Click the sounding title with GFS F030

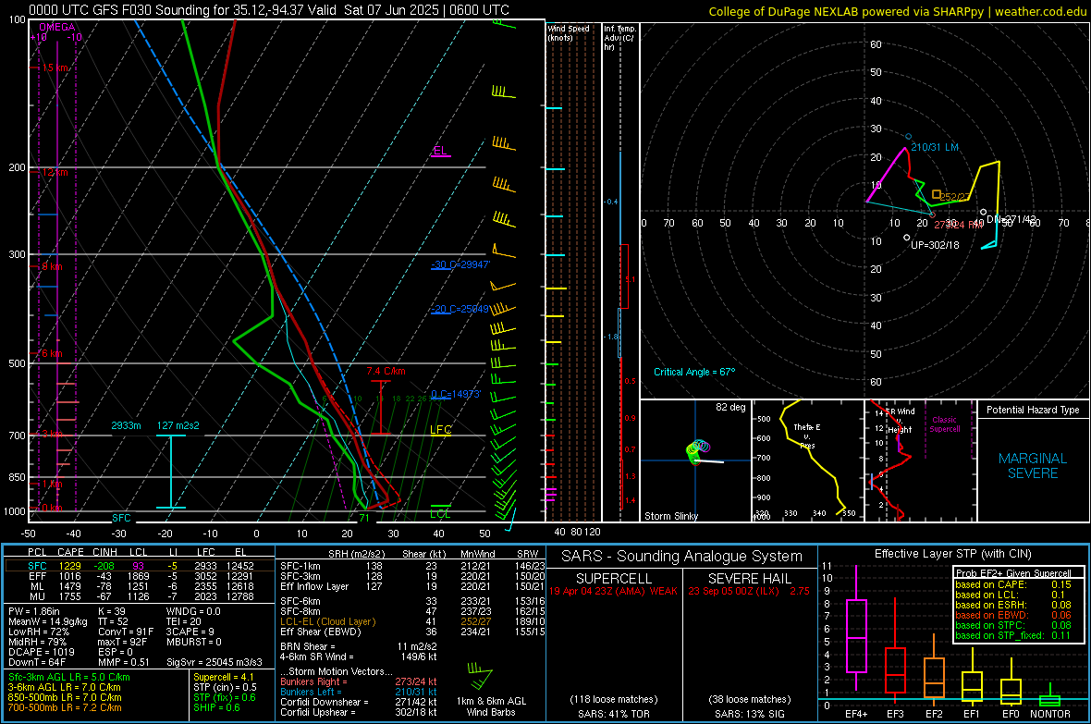click(269, 10)
